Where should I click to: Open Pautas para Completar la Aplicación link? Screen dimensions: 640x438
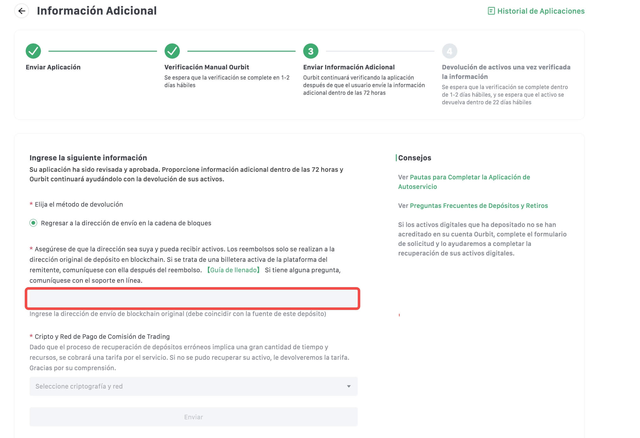[464, 182]
